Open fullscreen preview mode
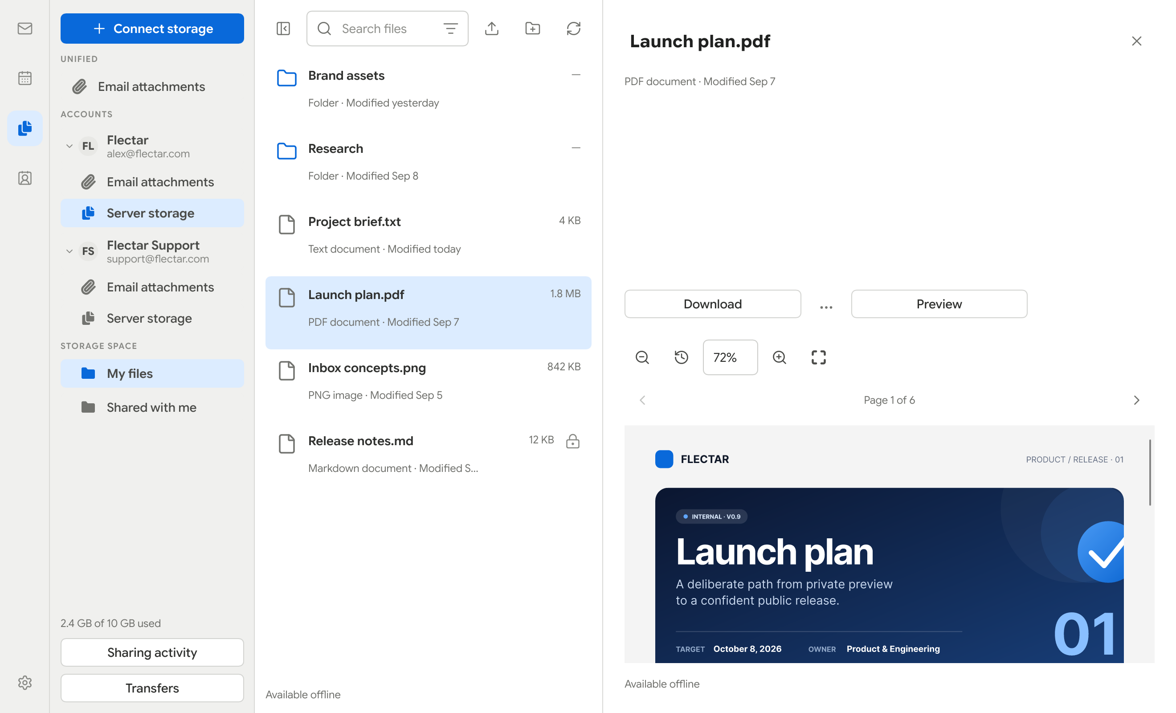Image resolution: width=1176 pixels, height=713 pixels. click(x=819, y=357)
